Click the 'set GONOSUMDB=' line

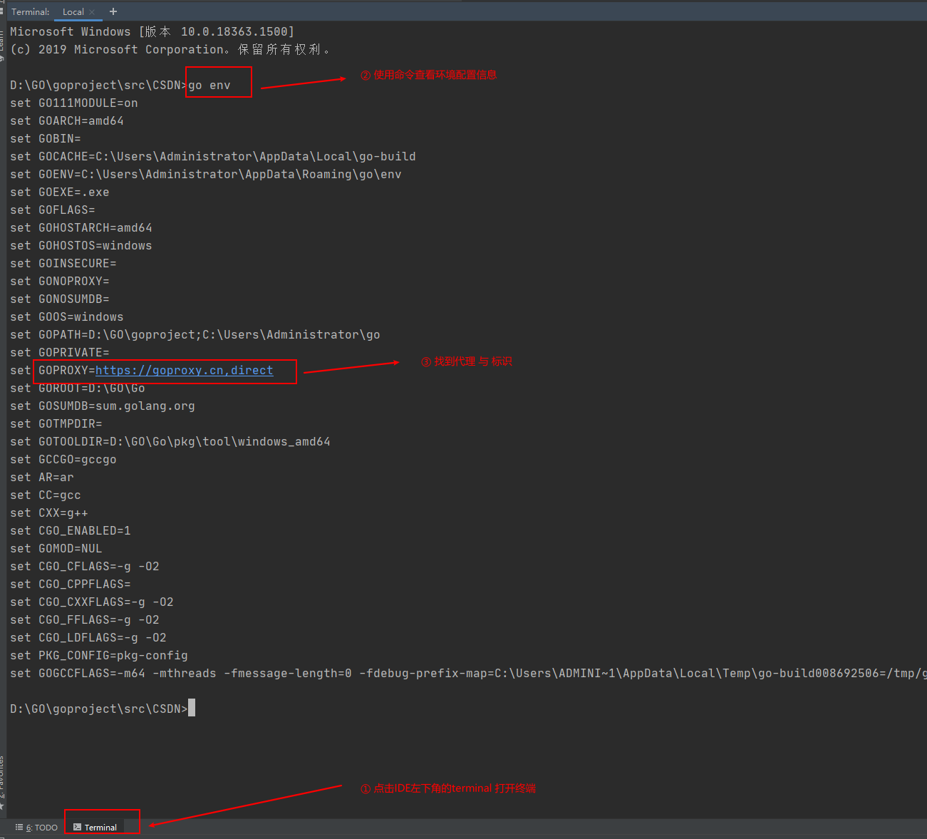click(60, 299)
